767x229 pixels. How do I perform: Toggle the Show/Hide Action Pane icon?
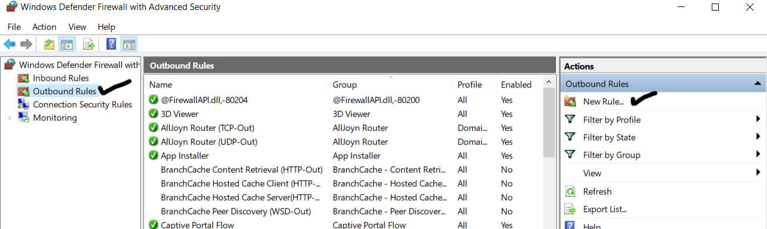coord(129,44)
